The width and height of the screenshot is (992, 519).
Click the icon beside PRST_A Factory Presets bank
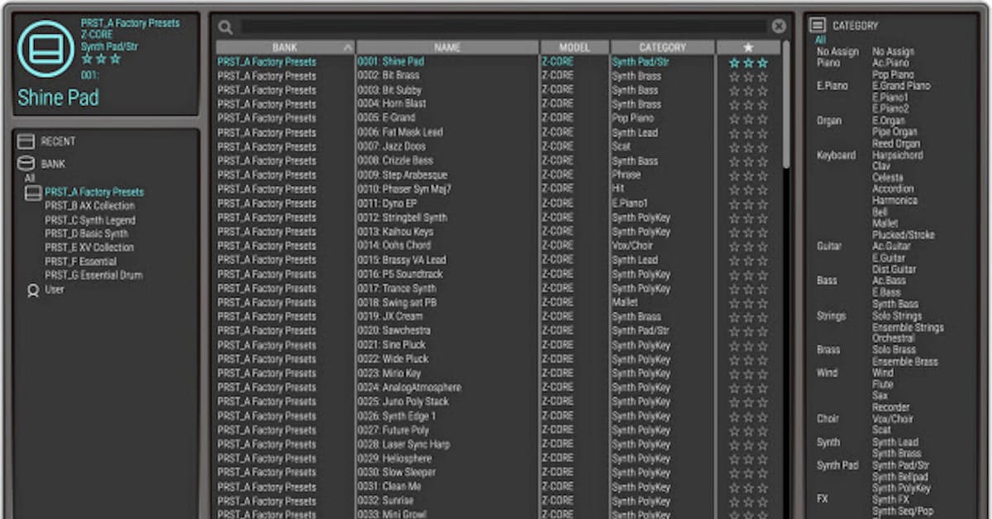click(x=33, y=193)
